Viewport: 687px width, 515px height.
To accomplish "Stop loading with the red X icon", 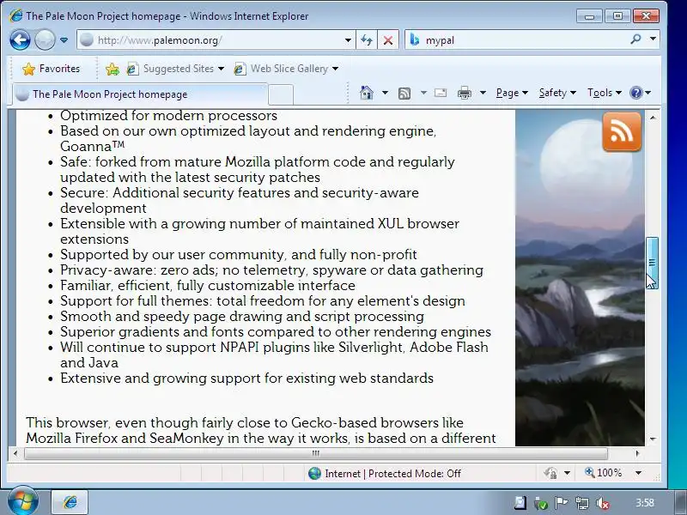I will tap(388, 40).
